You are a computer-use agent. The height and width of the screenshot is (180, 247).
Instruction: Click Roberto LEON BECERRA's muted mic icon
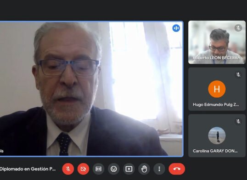pyautogui.click(x=238, y=28)
